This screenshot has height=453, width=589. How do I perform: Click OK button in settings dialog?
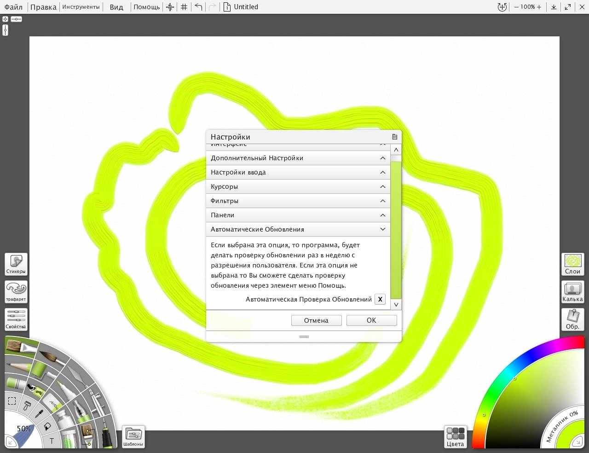(x=371, y=320)
